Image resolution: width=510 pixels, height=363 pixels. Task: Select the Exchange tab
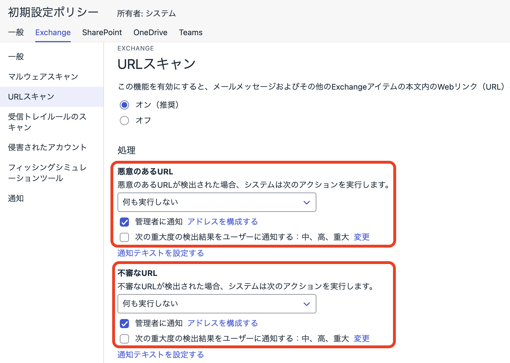point(53,32)
